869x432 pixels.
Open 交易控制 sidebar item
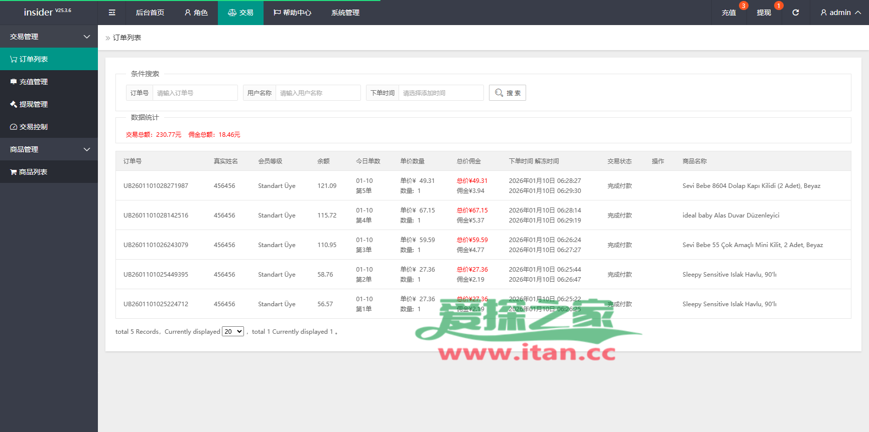[49, 127]
